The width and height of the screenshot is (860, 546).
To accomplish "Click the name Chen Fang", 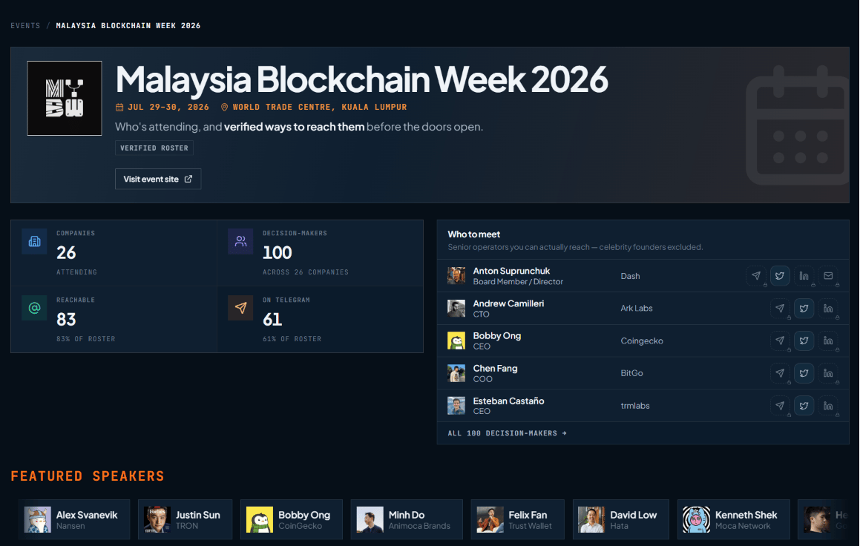I will 495,369.
